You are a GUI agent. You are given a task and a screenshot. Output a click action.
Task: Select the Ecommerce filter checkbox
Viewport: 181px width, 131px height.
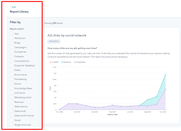coord(11,74)
